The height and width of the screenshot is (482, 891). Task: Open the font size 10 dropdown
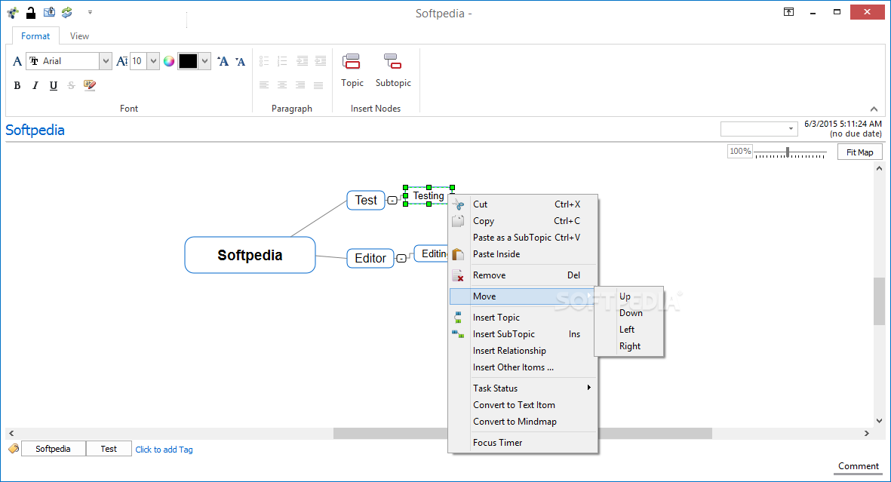click(153, 61)
